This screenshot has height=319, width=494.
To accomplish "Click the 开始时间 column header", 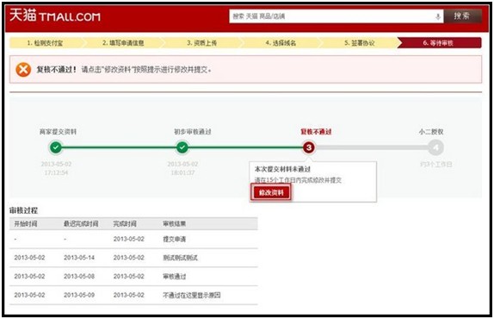I will (x=26, y=223).
